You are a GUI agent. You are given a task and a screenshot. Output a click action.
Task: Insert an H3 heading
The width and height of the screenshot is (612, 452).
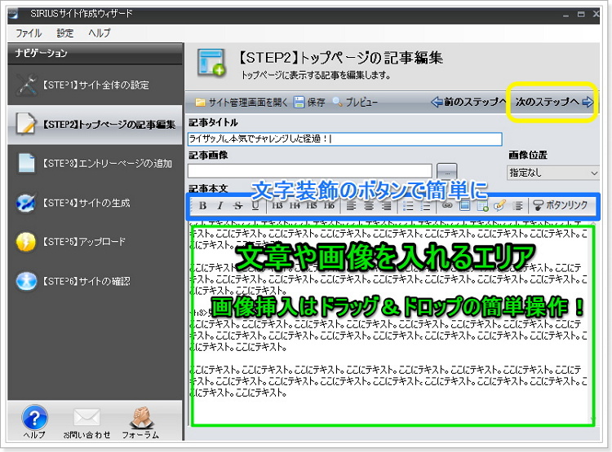click(x=277, y=205)
